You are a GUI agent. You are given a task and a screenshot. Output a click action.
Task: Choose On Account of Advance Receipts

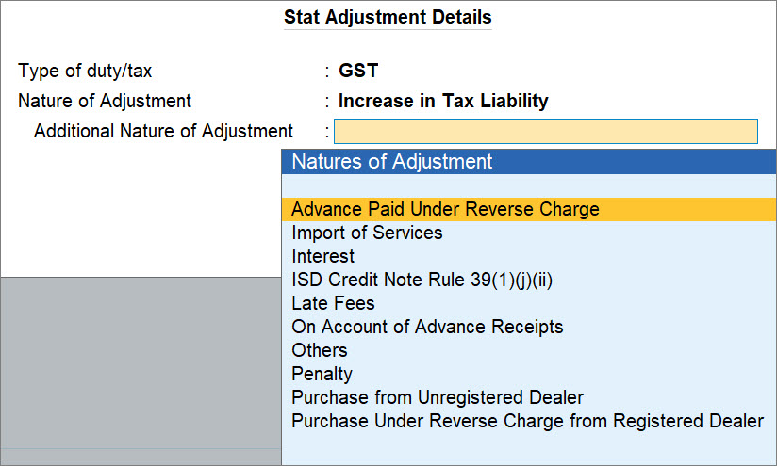[x=529, y=327]
